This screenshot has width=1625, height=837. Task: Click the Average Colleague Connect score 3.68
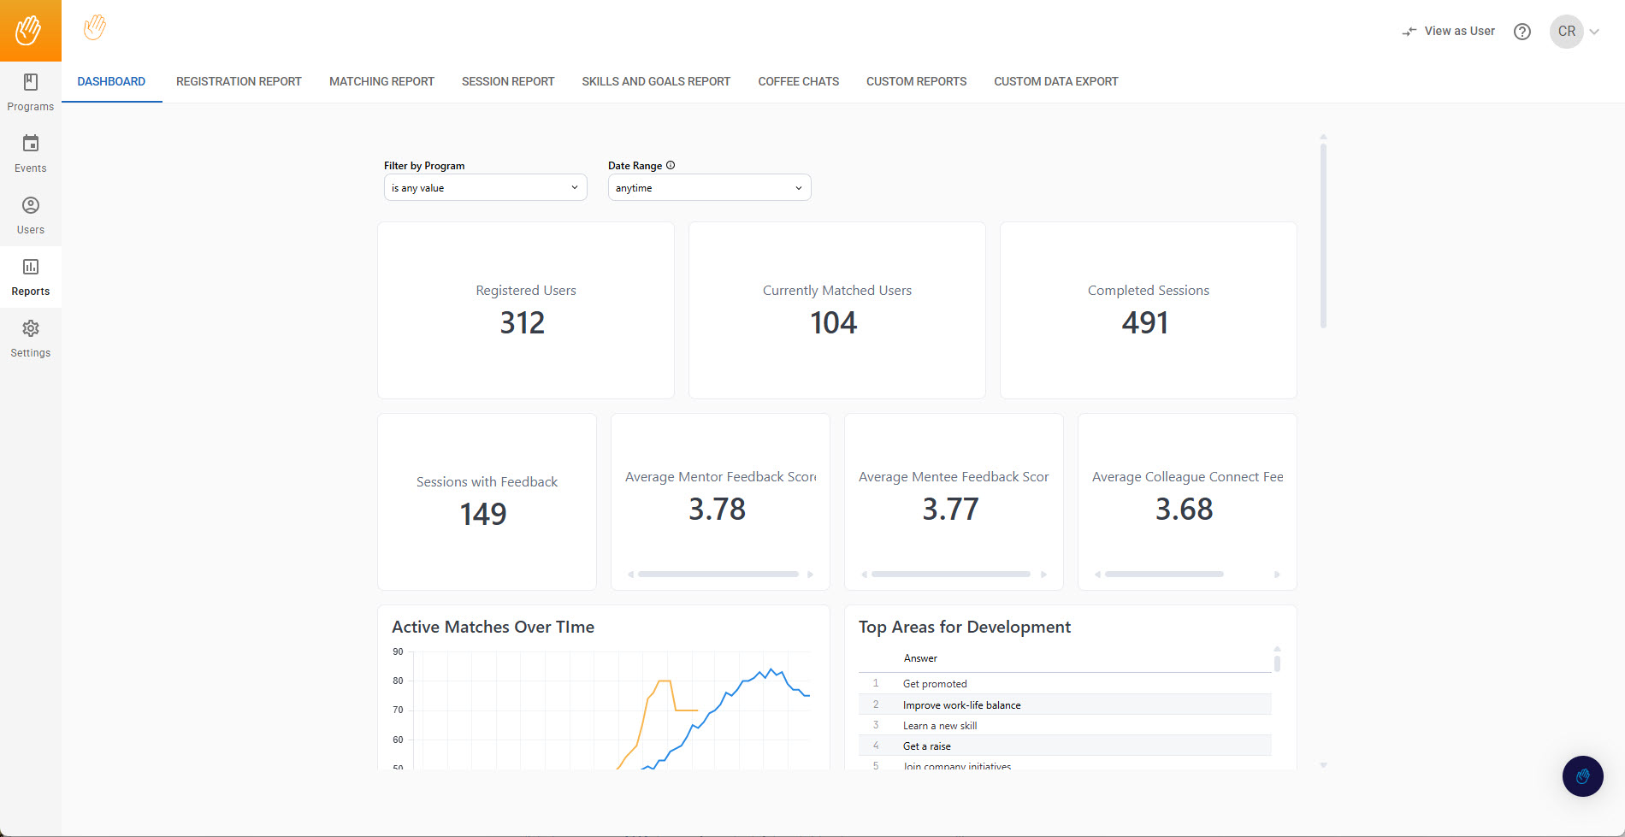tap(1185, 510)
